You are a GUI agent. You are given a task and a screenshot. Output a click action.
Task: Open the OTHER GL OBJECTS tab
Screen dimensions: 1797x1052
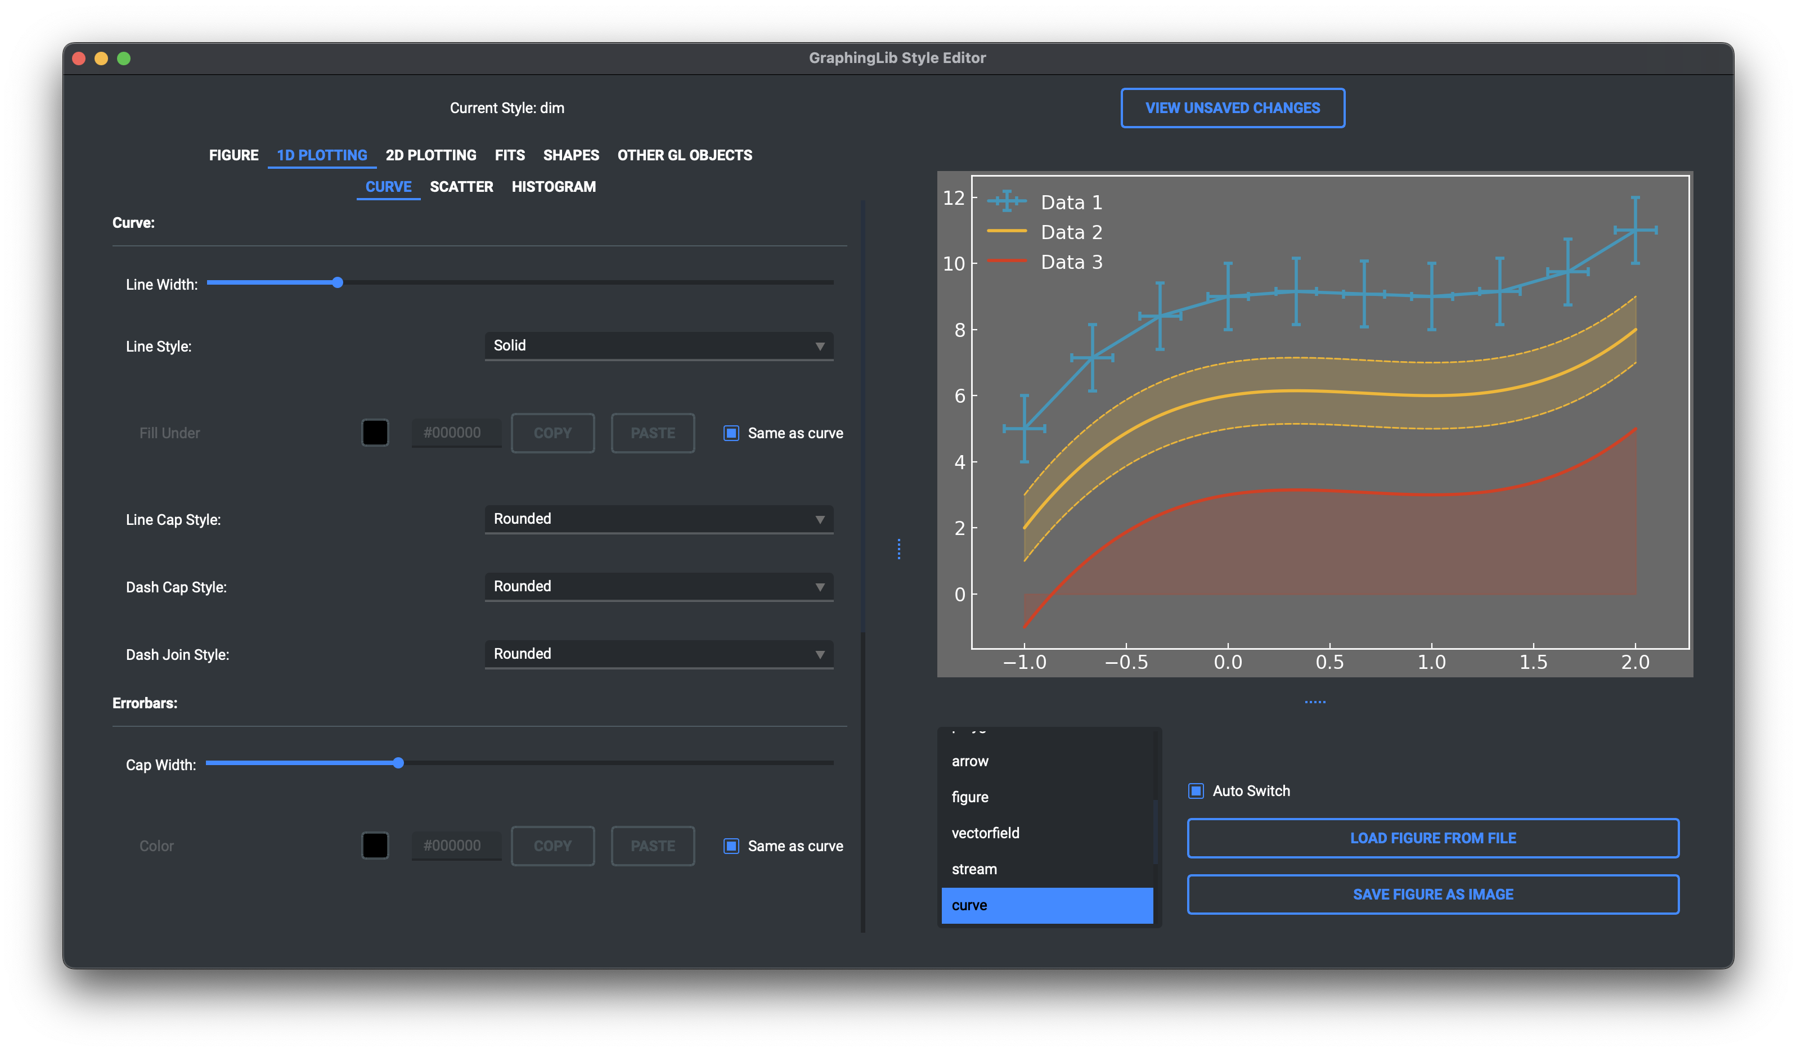685,155
